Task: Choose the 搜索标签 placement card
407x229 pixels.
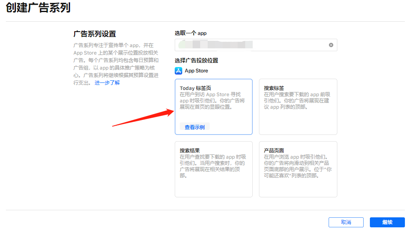Action: tap(298, 107)
